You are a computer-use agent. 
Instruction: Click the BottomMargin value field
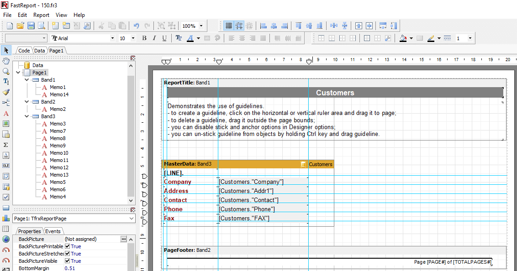pos(95,268)
